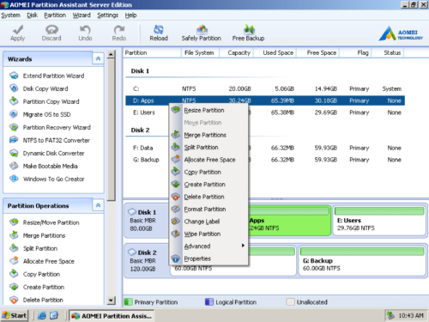Choose Resize Partition in context menu
Image resolution: width=429 pixels, height=322 pixels.
pyautogui.click(x=208, y=110)
